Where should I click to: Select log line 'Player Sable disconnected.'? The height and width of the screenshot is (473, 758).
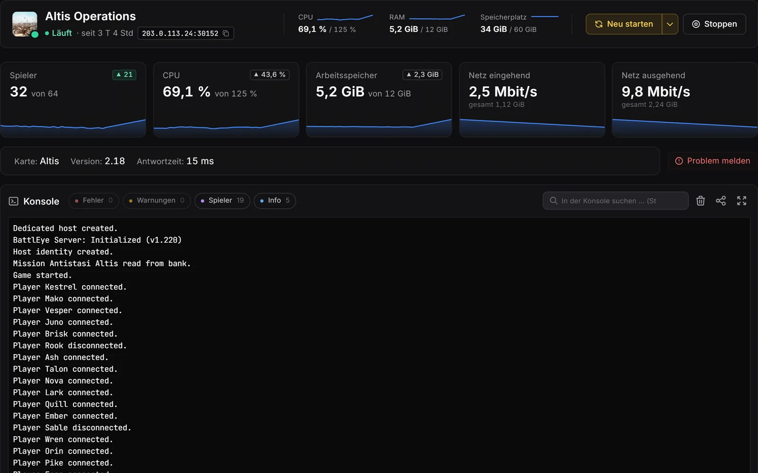tap(72, 428)
